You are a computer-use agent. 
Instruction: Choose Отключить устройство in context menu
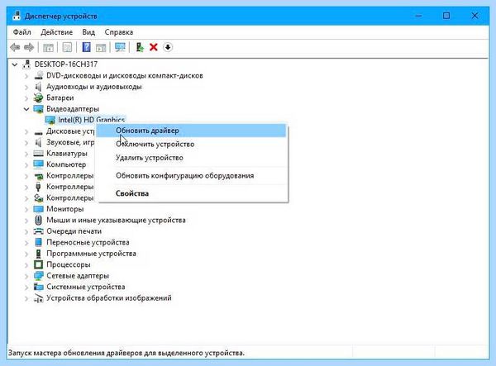(192, 144)
